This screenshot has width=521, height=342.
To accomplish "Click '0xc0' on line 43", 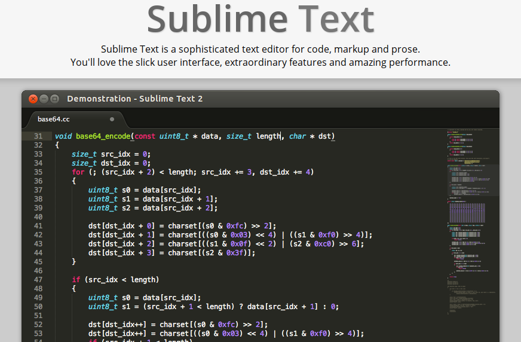I will click(323, 244).
